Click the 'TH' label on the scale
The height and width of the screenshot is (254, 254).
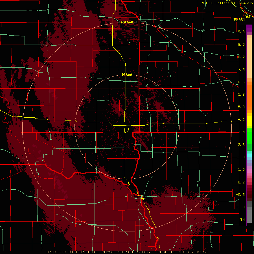(x=242, y=220)
